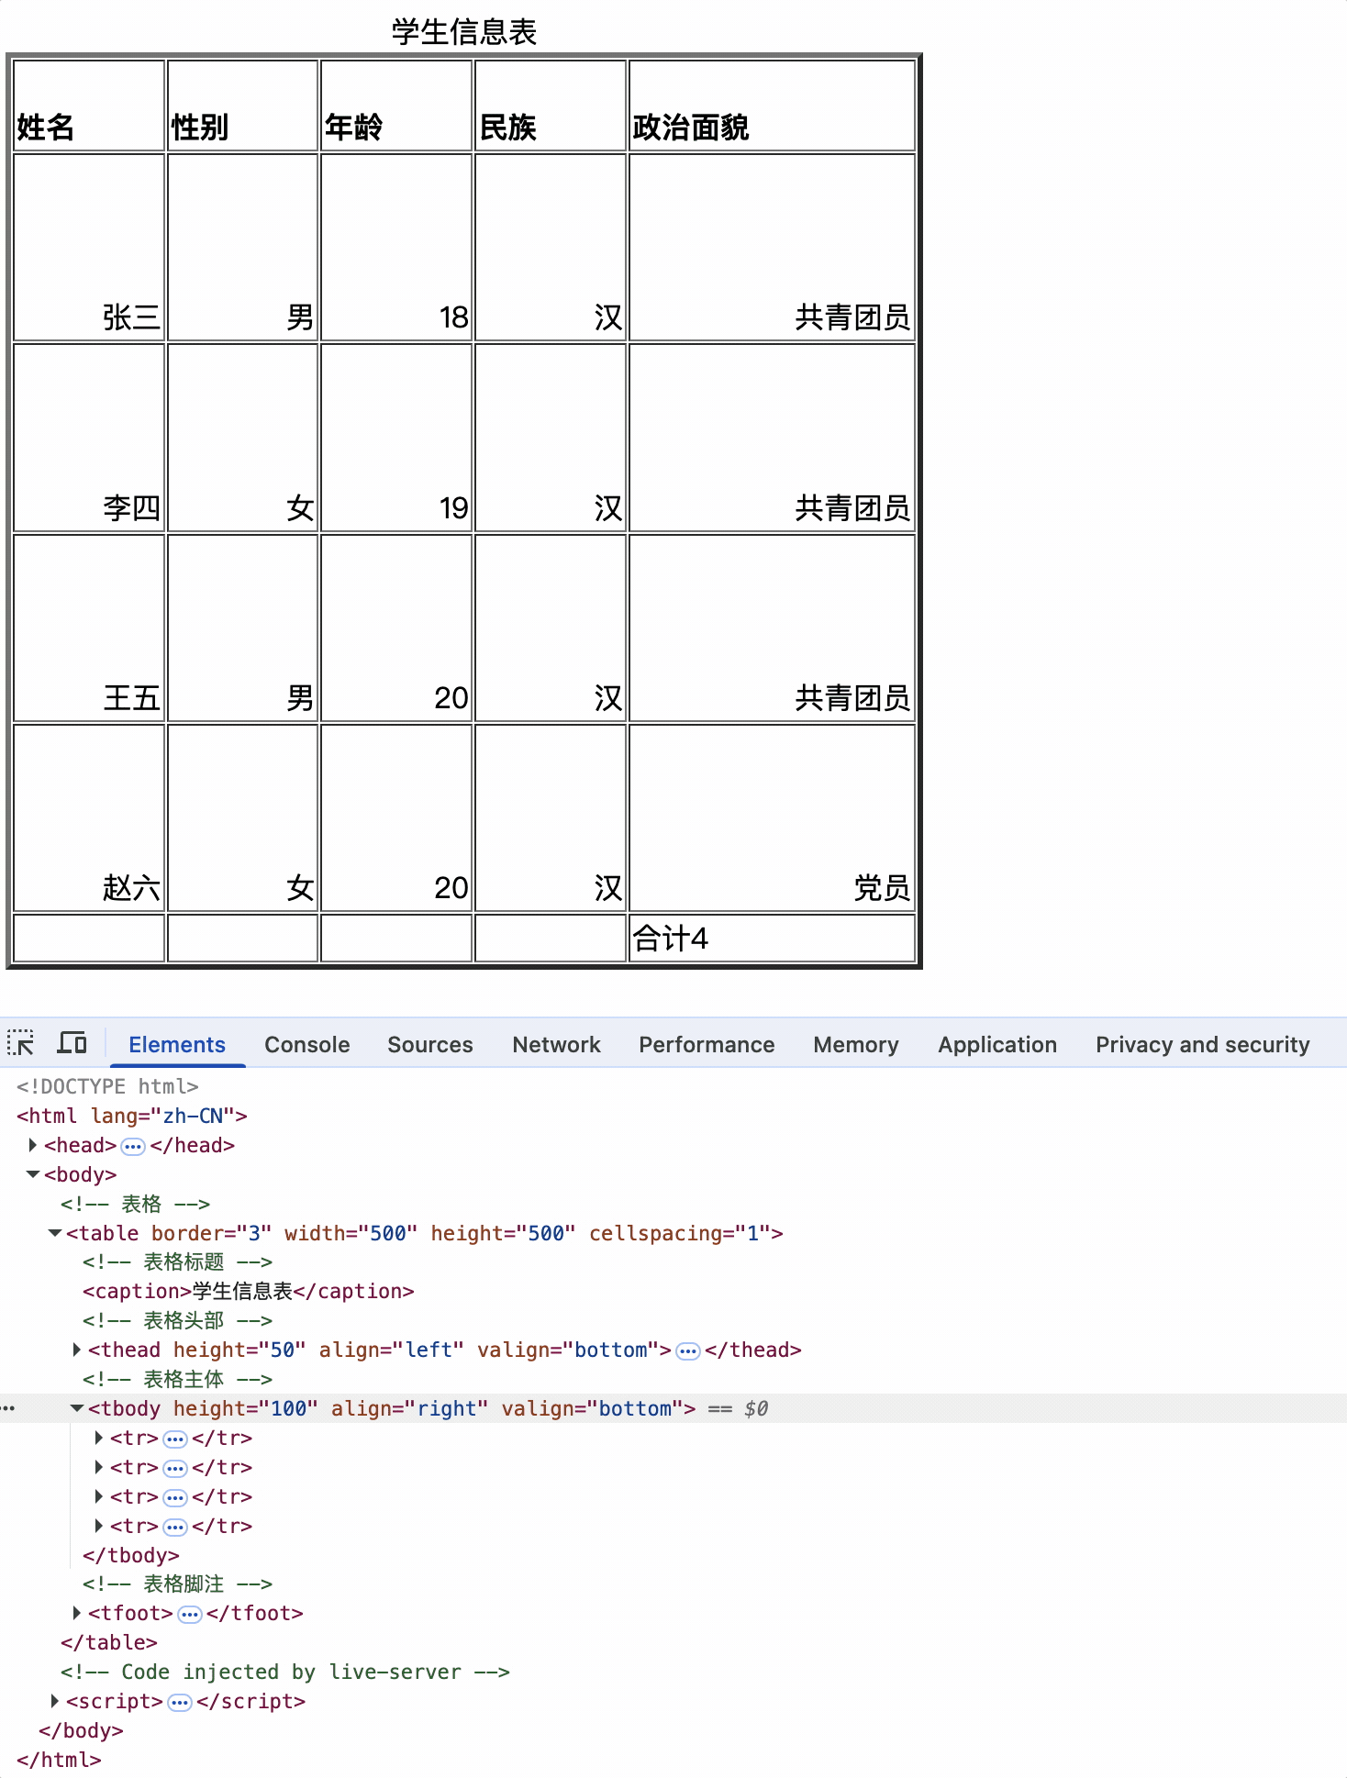Open the Privacy and security tab
Image resolution: width=1347 pixels, height=1778 pixels.
pos(1203,1044)
